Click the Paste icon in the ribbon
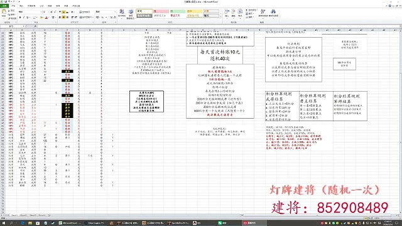The image size is (402, 226). 4,11
